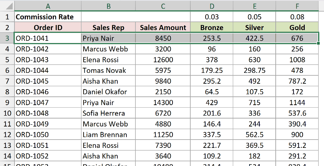
Task: Click Gold value 291.2
Action: pyautogui.click(x=297, y=156)
